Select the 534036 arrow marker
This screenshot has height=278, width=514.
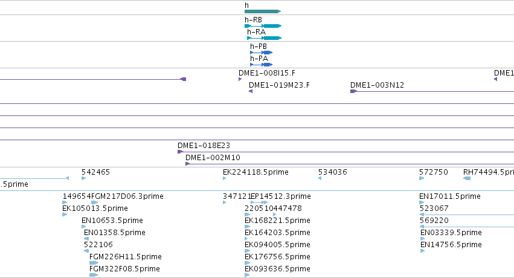[x=320, y=178]
